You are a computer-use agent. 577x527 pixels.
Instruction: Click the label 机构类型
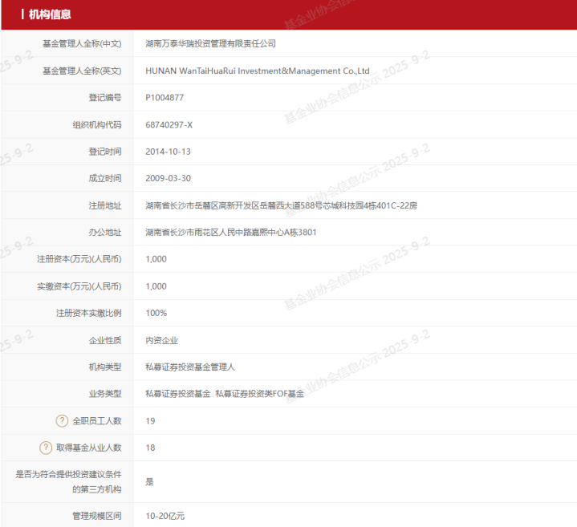pyautogui.click(x=105, y=367)
